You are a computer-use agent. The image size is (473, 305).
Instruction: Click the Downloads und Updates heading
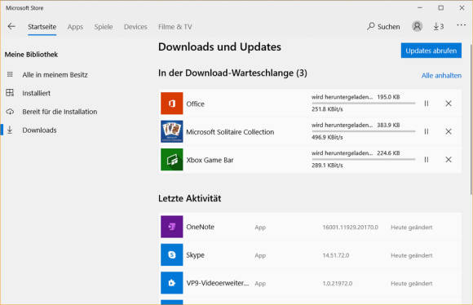tap(219, 47)
